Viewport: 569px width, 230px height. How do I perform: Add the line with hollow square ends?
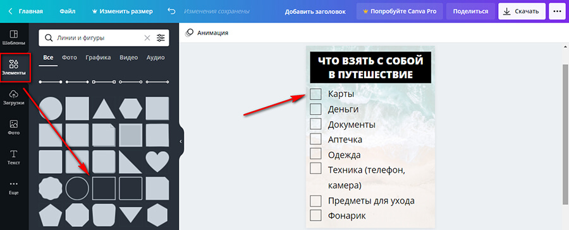point(104,82)
